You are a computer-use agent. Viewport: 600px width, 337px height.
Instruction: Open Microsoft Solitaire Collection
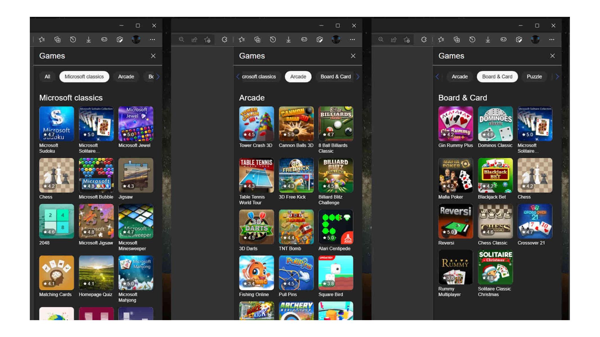point(96,124)
